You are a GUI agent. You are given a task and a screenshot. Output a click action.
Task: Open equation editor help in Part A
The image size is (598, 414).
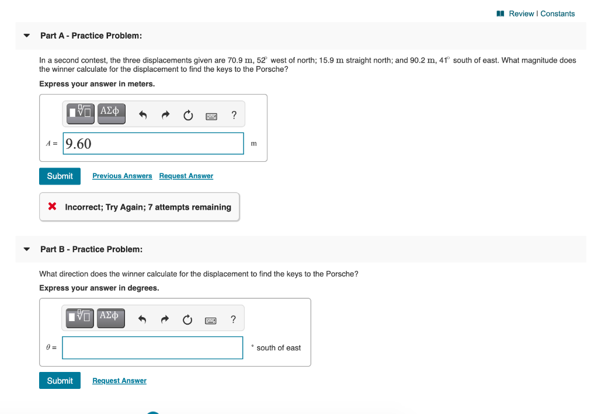[x=234, y=115]
